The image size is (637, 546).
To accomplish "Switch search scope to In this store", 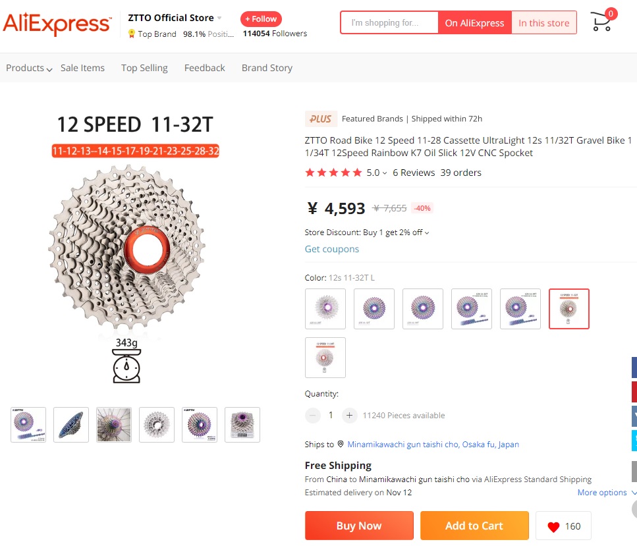I will point(543,22).
